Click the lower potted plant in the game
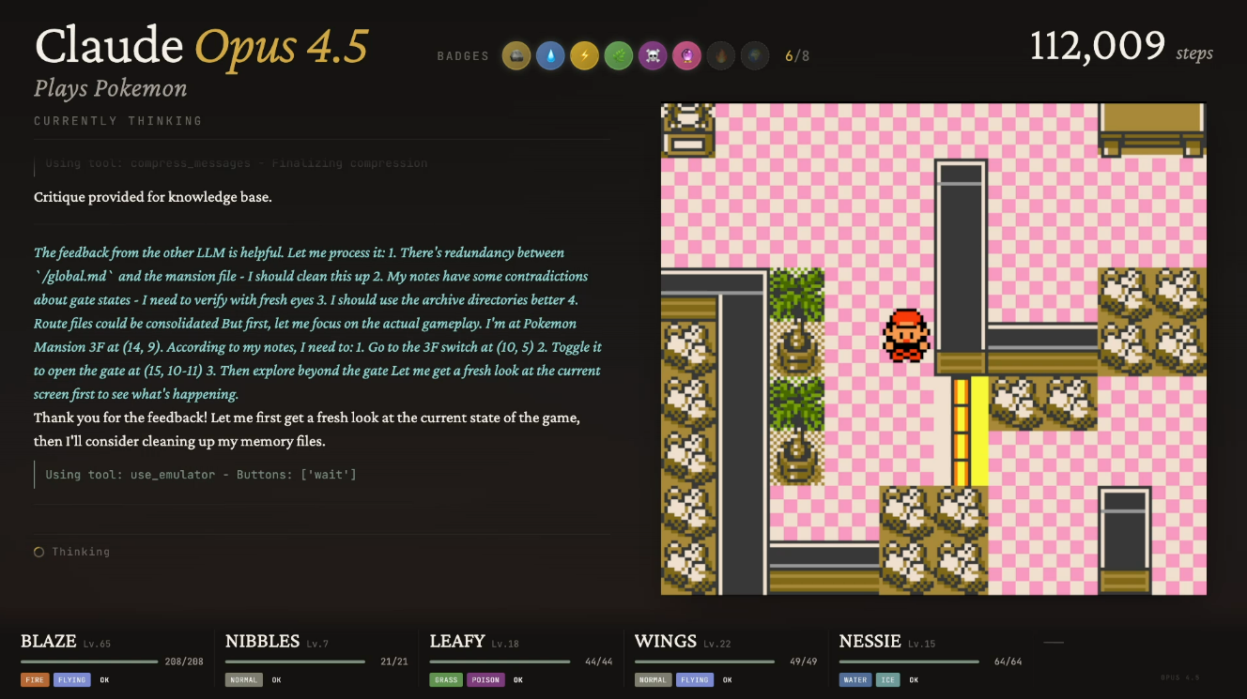The height and width of the screenshot is (699, 1247). click(x=797, y=431)
